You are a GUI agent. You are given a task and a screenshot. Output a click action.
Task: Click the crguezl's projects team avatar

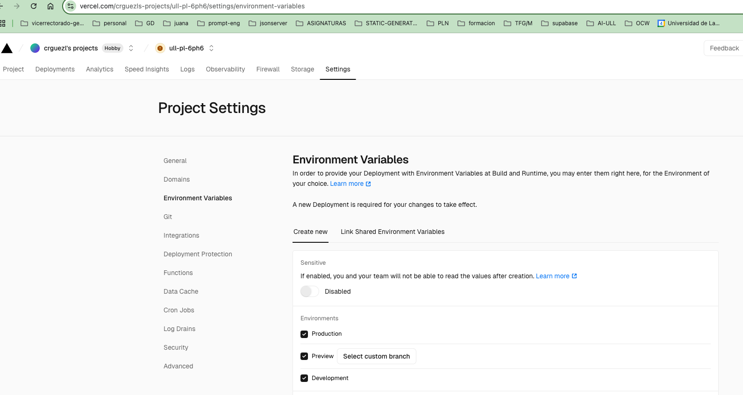[35, 48]
